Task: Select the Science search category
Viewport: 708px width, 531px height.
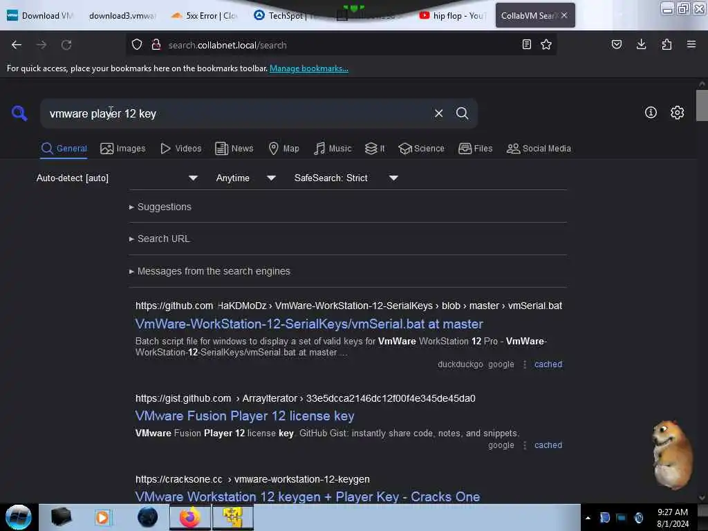Action: [421, 149]
